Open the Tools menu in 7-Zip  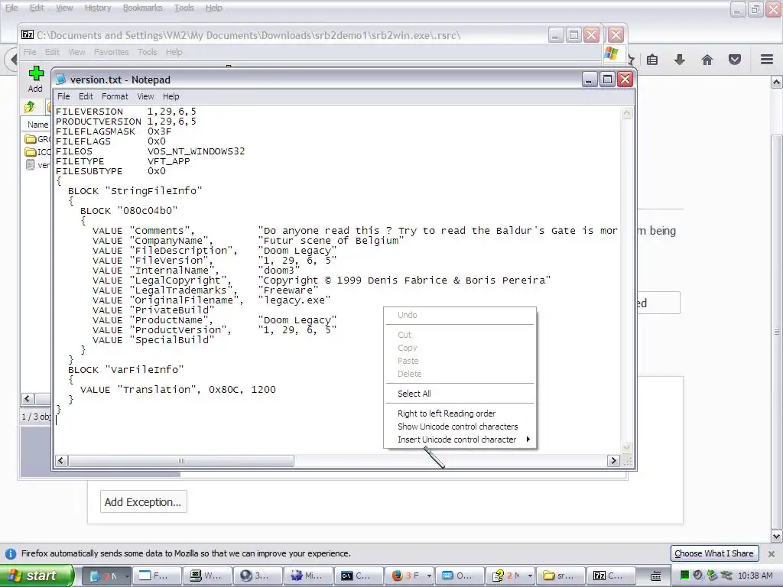pos(148,52)
